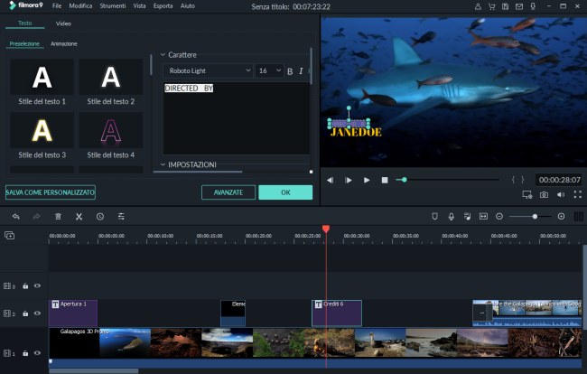The image size is (587, 374).
Task: Toggle lock on track 1
Action: click(x=25, y=353)
